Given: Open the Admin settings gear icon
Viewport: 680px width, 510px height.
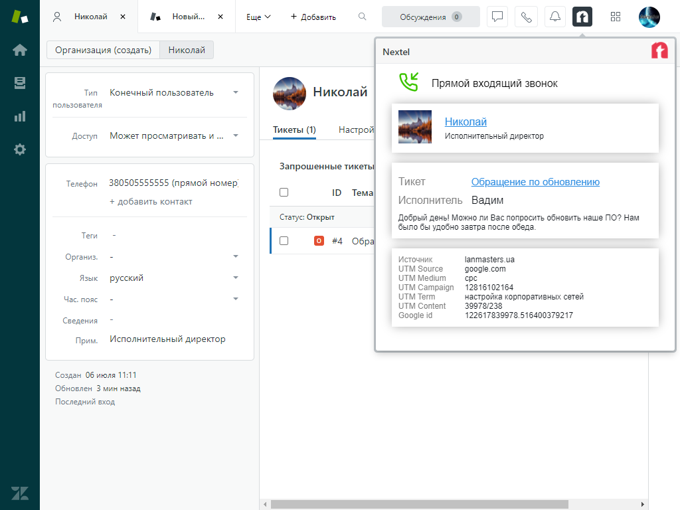Looking at the screenshot, I should coord(20,149).
